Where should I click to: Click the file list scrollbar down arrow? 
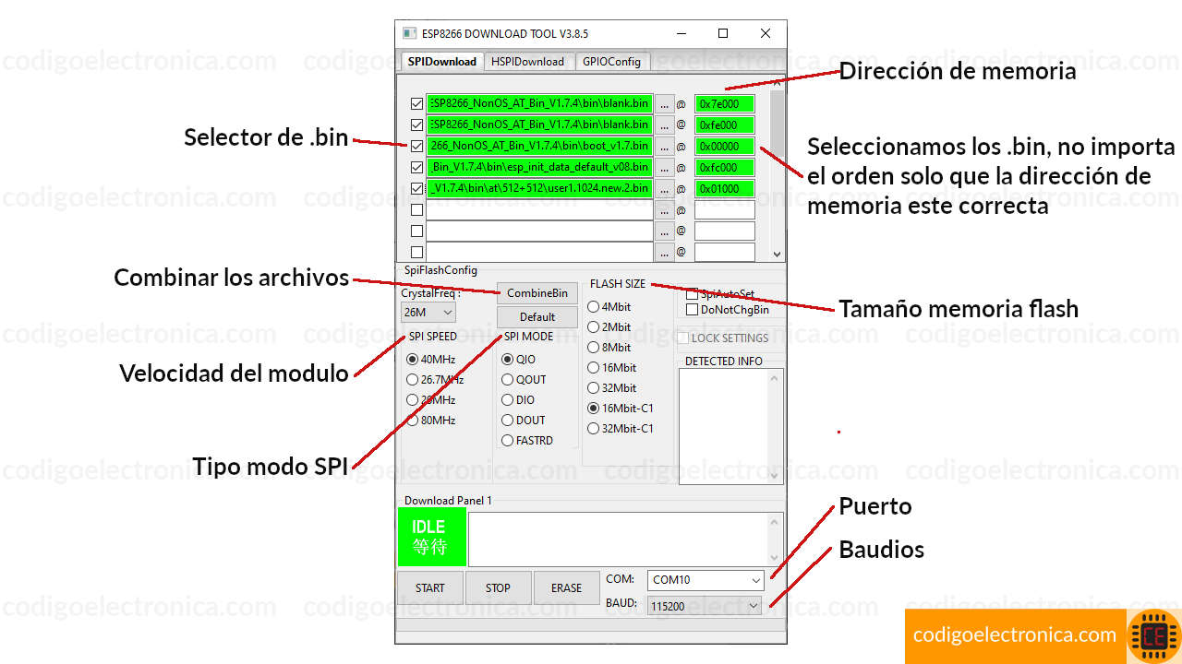tap(777, 254)
